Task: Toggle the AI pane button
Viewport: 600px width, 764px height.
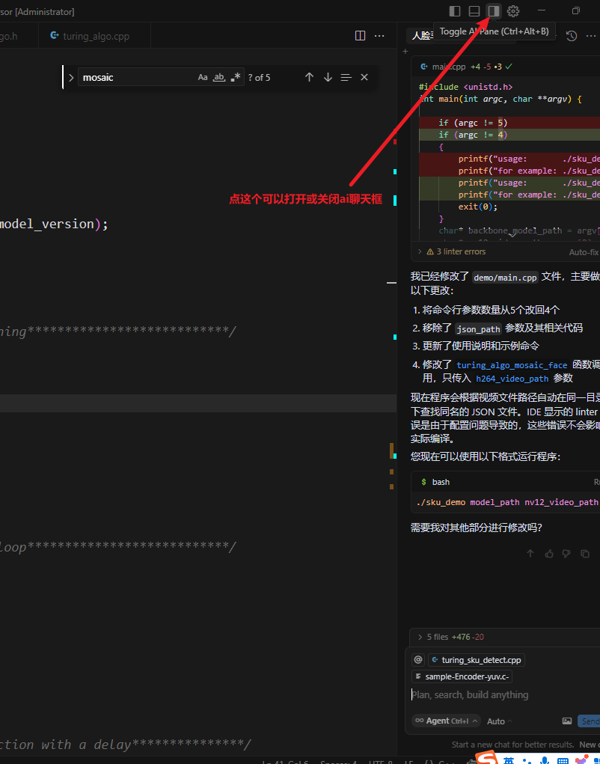Action: pos(493,10)
